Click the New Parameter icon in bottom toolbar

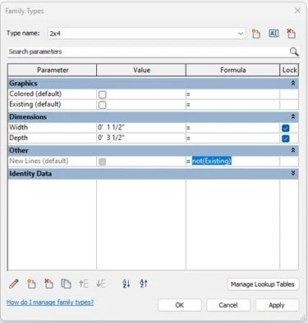tap(31, 284)
